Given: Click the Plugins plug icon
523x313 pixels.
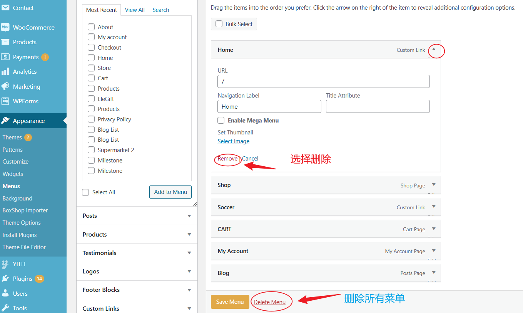Looking at the screenshot, I should click(x=6, y=278).
